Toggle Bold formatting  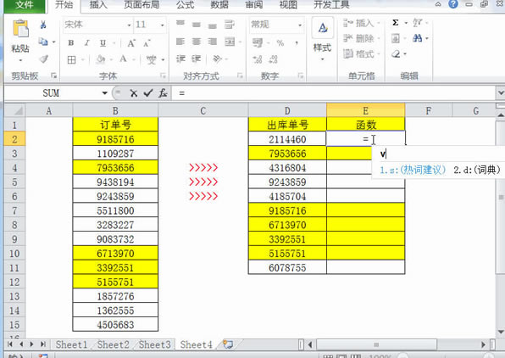coord(71,43)
